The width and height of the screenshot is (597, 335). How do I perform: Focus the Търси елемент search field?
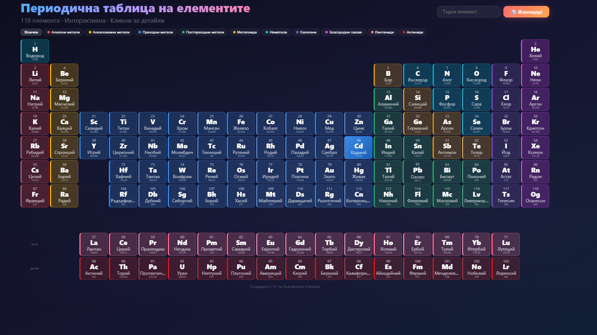click(468, 12)
